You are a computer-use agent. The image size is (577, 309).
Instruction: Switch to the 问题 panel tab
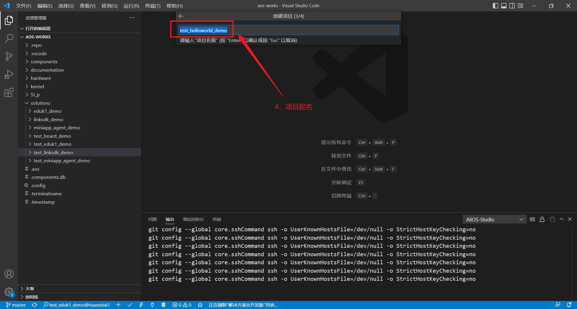coord(153,219)
